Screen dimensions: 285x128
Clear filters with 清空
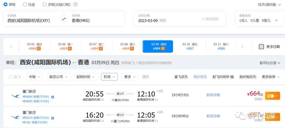point(145,77)
